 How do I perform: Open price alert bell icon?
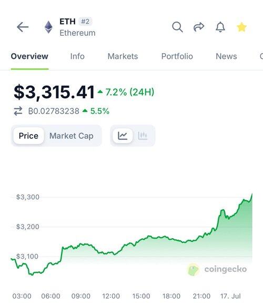[220, 27]
